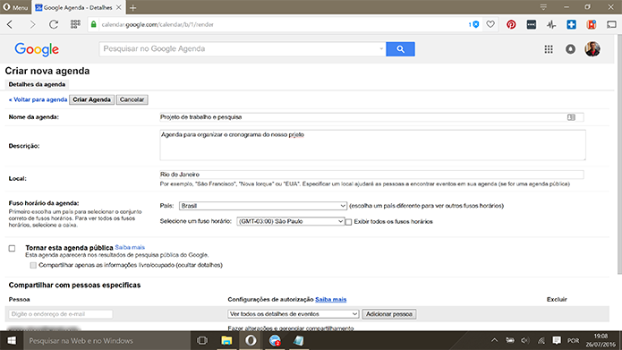Open the Windows Start menu
Image resolution: width=622 pixels, height=350 pixels.
coord(12,340)
